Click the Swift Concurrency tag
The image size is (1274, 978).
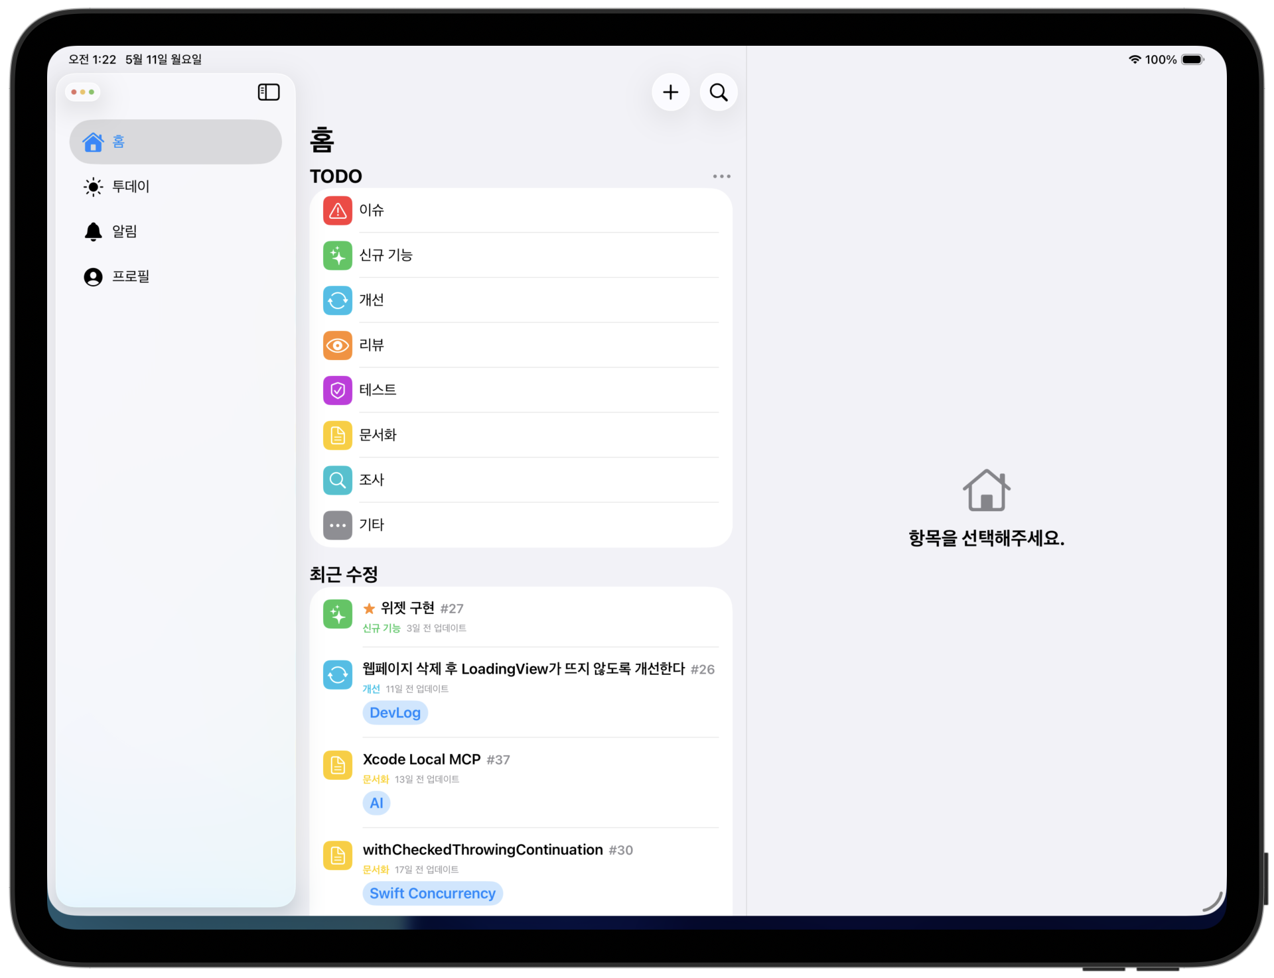point(433,894)
